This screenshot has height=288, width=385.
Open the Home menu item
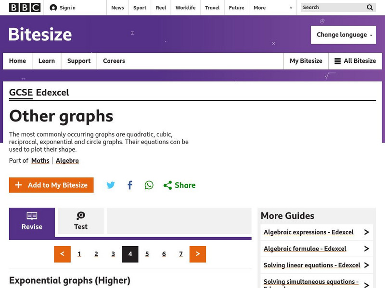coord(17,61)
